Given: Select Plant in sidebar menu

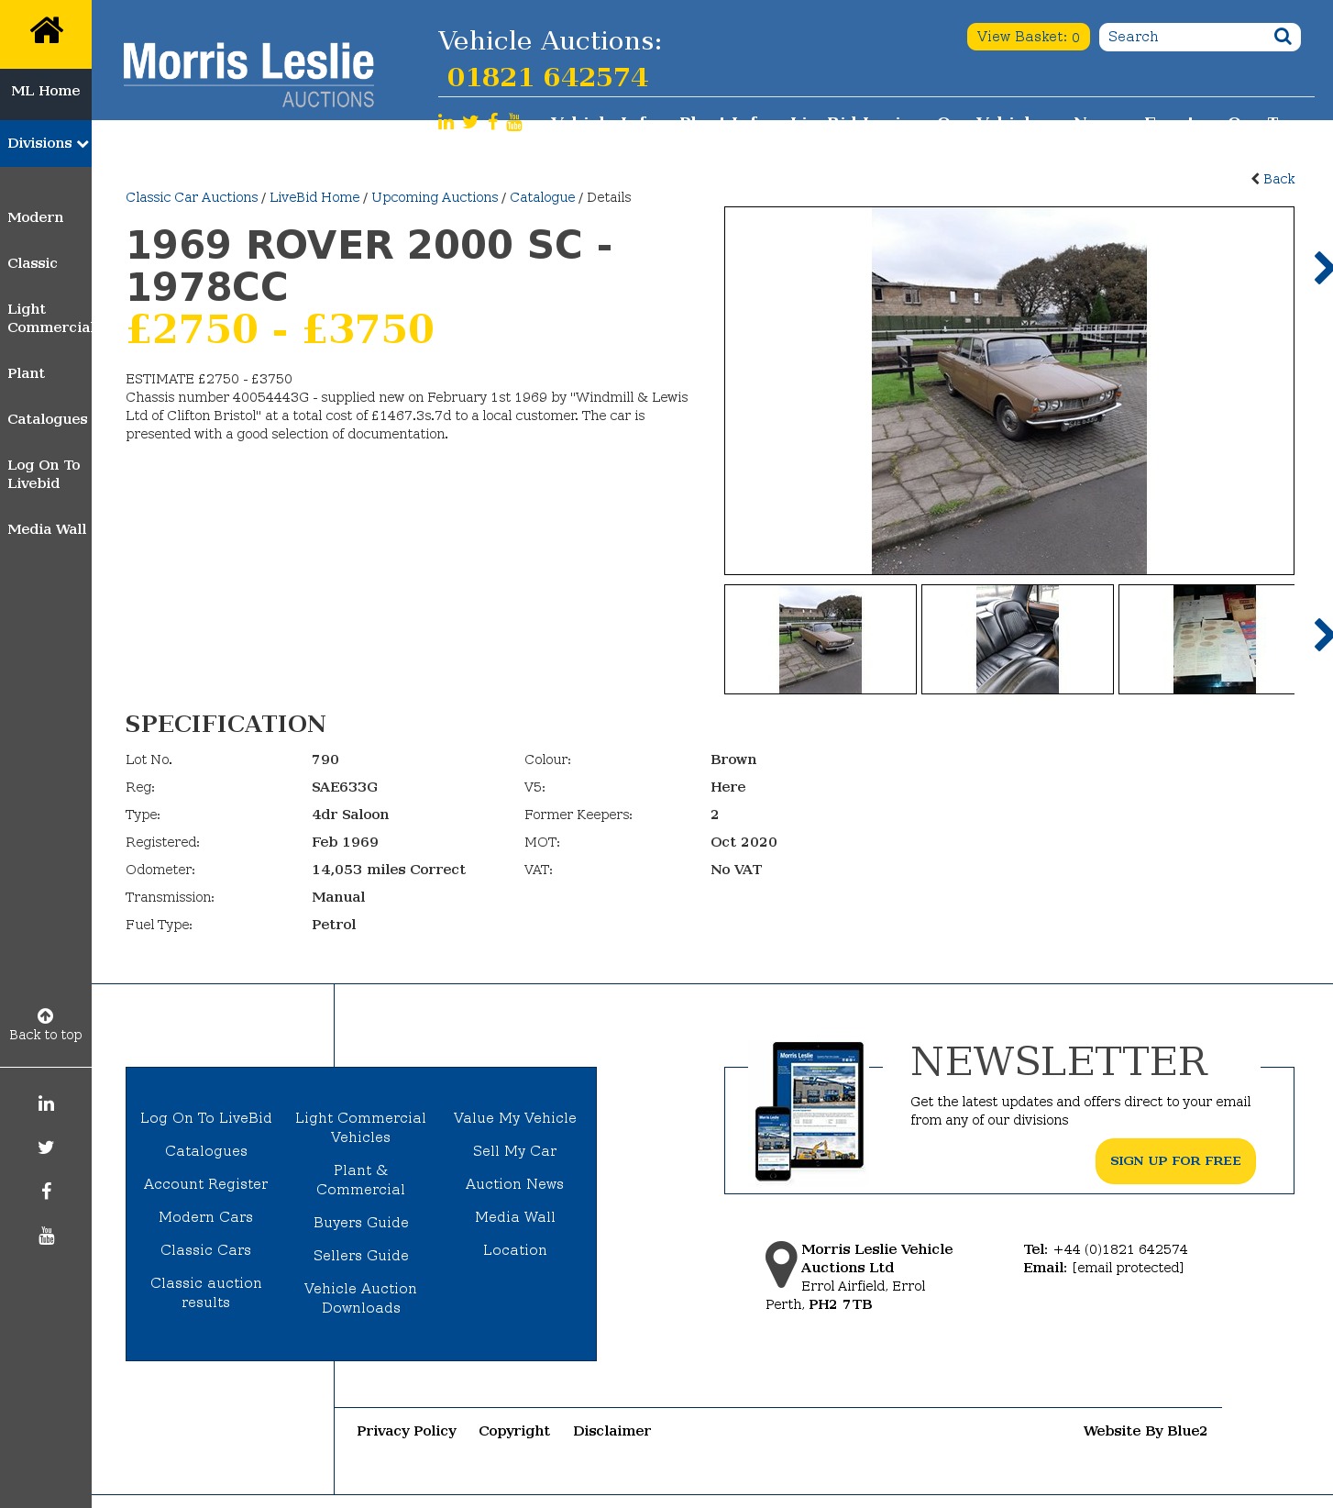Looking at the screenshot, I should tap(27, 373).
